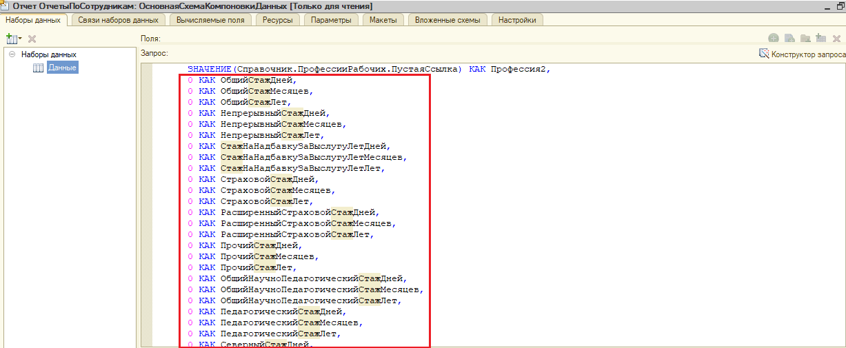Select the Данные data set
Image resolution: width=846 pixels, height=348 pixels.
coord(62,68)
